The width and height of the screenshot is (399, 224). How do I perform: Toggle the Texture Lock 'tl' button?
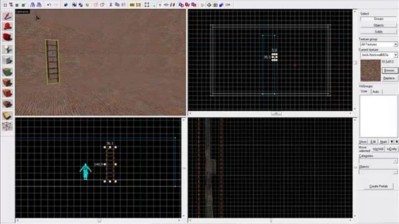coord(160,4)
